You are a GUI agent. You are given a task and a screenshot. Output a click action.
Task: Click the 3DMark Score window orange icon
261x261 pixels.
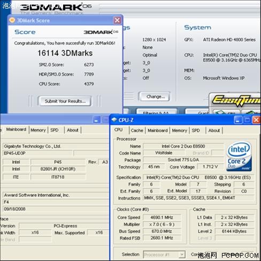tap(12, 20)
